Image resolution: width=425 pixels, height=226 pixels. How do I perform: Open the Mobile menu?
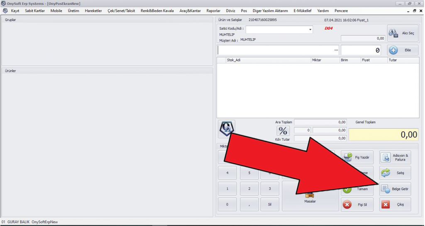click(56, 11)
